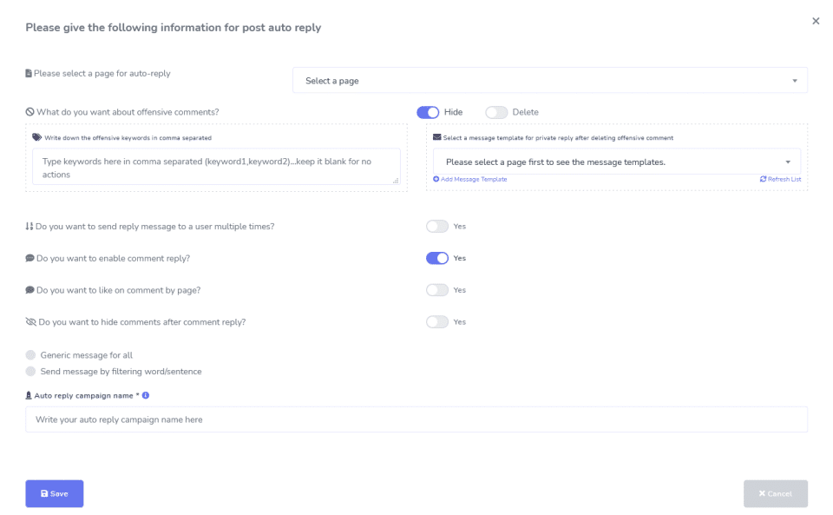This screenshot has height=515, width=833.
Task: Click the Save button
Action: coord(55,493)
